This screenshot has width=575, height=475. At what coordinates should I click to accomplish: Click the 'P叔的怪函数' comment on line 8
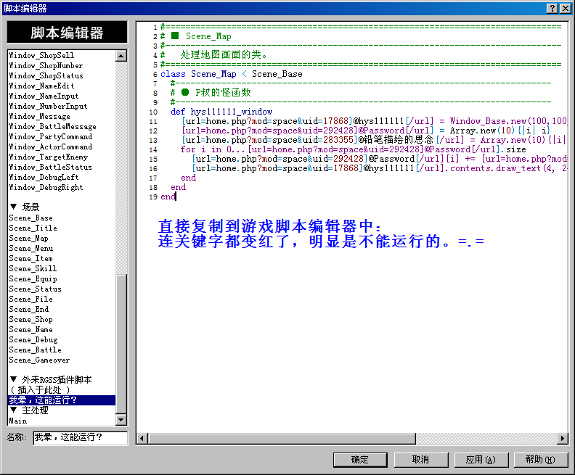(x=223, y=93)
